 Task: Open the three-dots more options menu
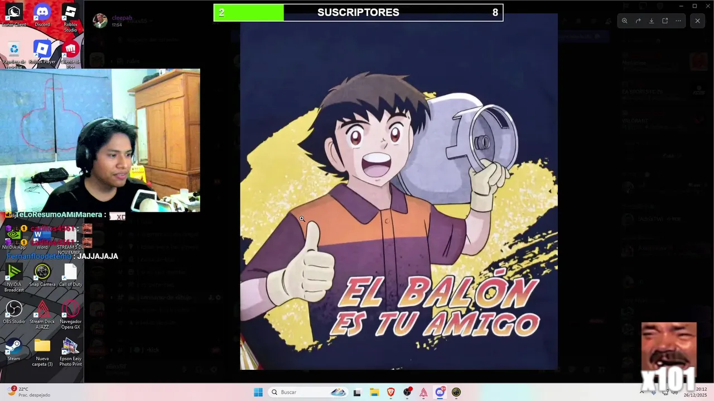(678, 21)
